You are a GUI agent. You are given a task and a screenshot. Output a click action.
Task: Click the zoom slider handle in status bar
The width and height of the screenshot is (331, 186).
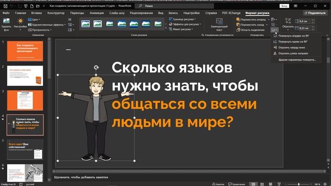299,184
